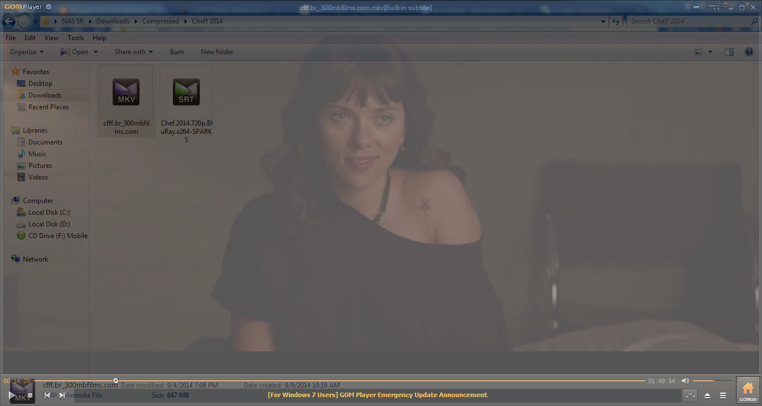Mute audio with the speaker icon
Screen dimensions: 762x406
685,381
